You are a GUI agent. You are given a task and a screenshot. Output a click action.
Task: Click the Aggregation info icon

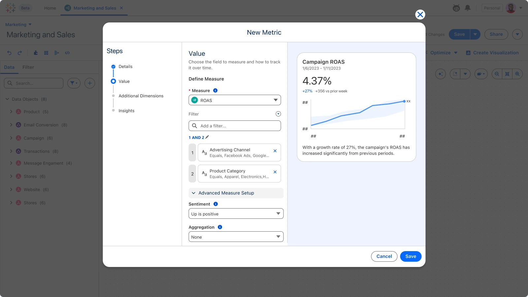point(220,227)
